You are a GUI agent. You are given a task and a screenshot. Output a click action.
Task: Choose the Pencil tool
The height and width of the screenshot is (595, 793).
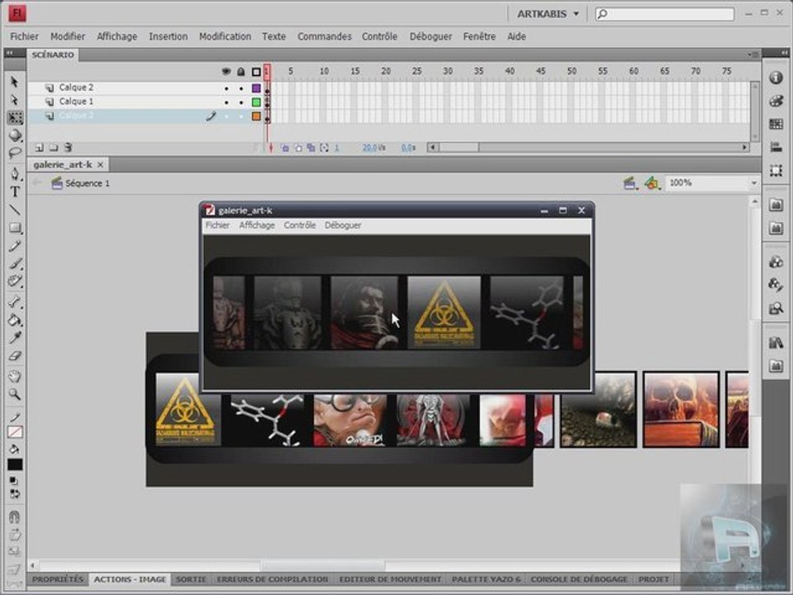coord(15,246)
